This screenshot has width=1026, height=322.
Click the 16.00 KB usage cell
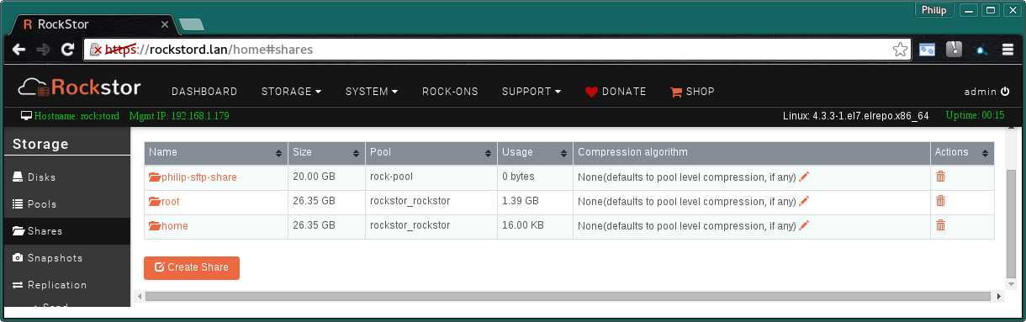(535, 226)
